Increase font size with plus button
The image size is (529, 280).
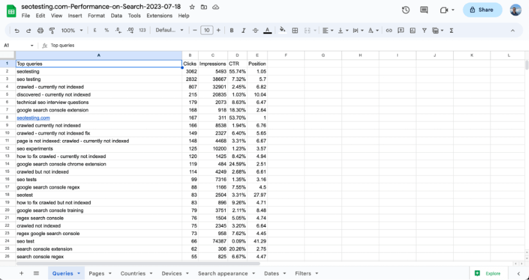coord(219,30)
